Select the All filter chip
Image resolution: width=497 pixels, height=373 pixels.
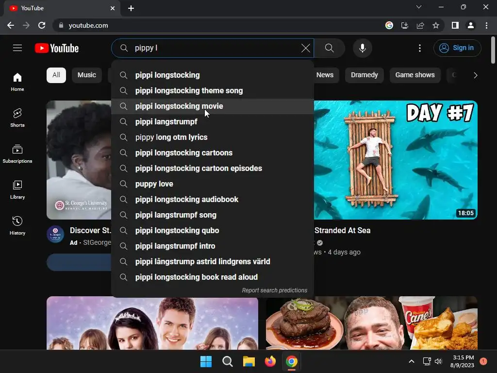pos(56,75)
